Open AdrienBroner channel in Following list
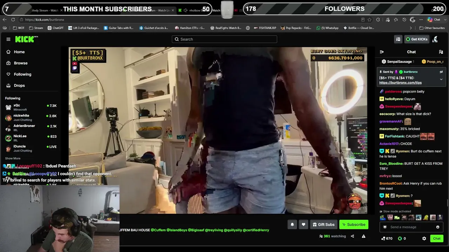Viewport: 449px width, 252px height. 31,128
